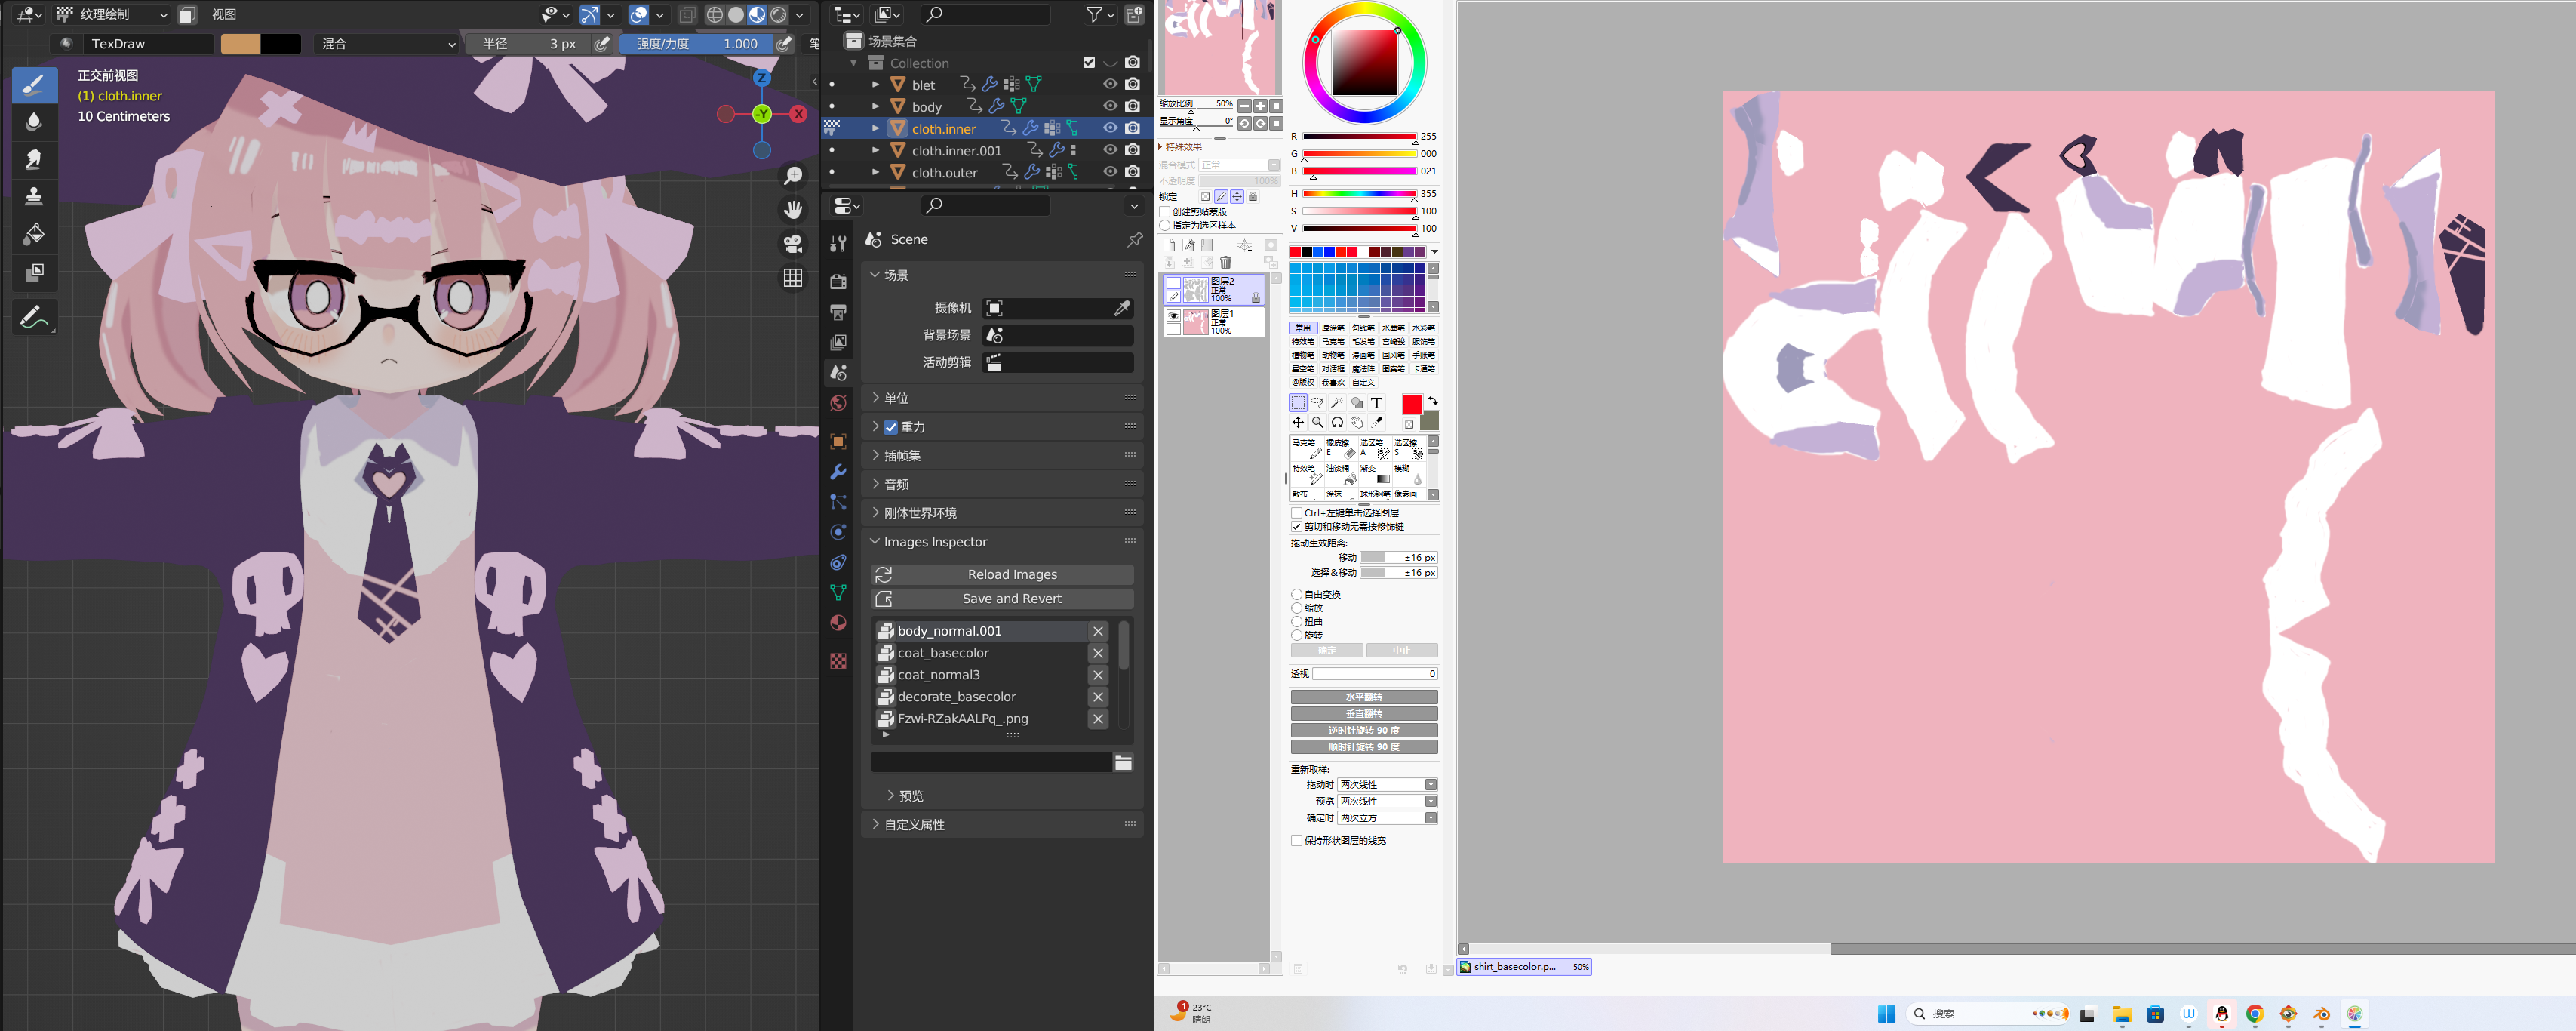Click the 强度/力度 strength slider
The width and height of the screenshot is (2576, 1031).
click(695, 44)
